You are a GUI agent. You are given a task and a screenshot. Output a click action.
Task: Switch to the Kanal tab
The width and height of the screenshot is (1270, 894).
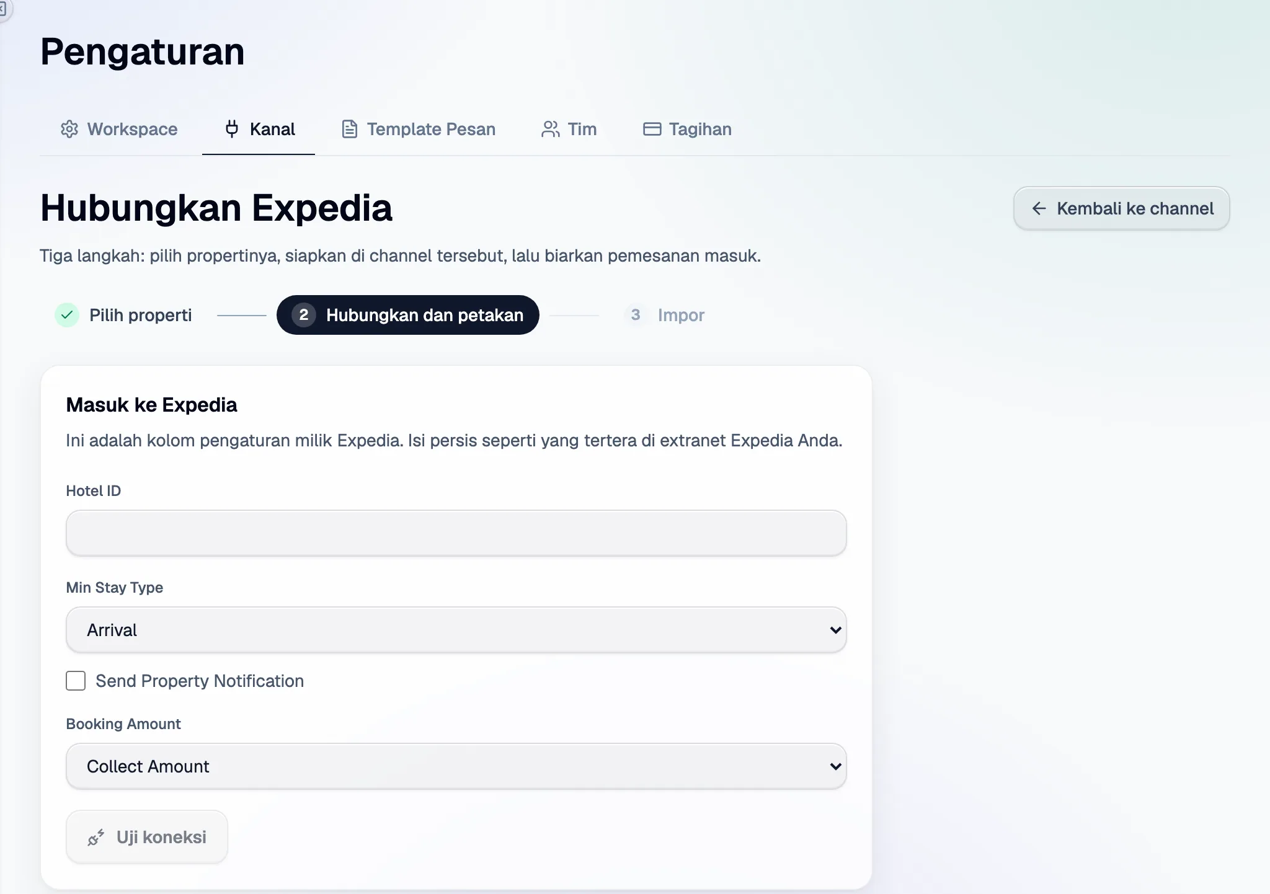tap(259, 129)
